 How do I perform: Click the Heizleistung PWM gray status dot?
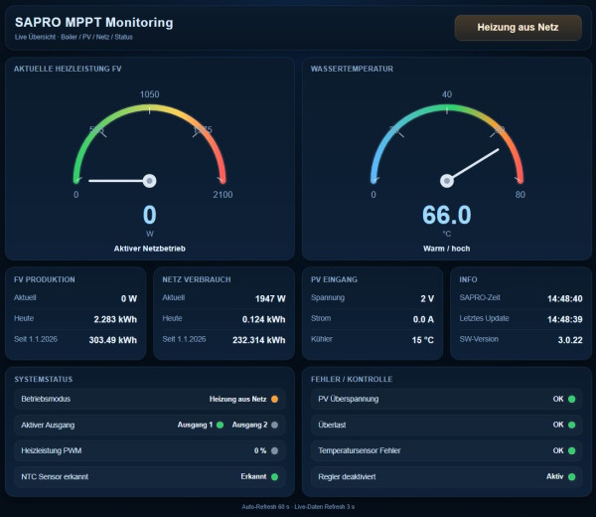(x=275, y=450)
